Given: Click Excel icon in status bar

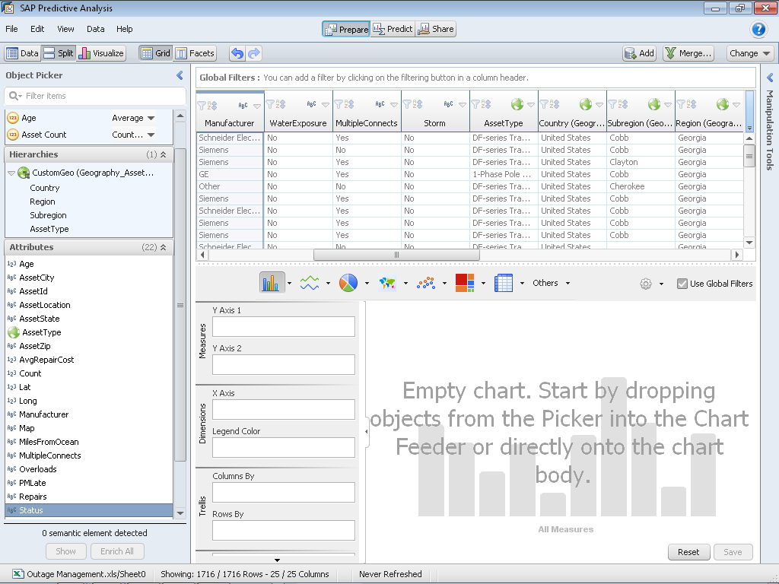Looking at the screenshot, I should pos(18,574).
